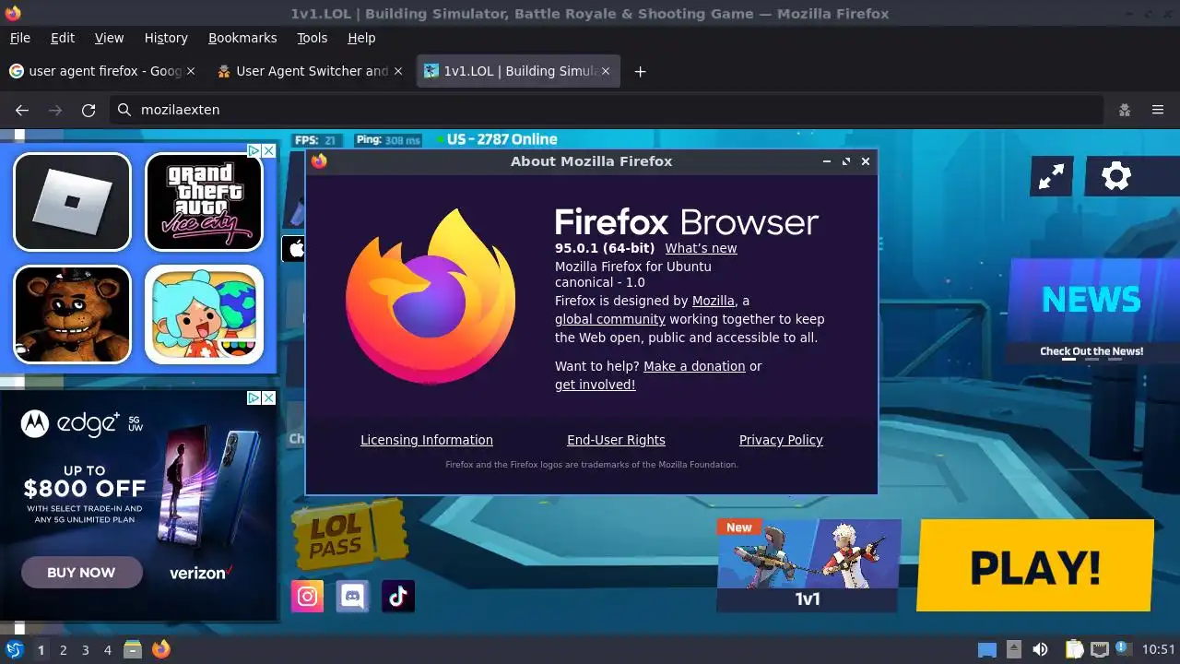Open the Privacy Policy link

point(781,440)
